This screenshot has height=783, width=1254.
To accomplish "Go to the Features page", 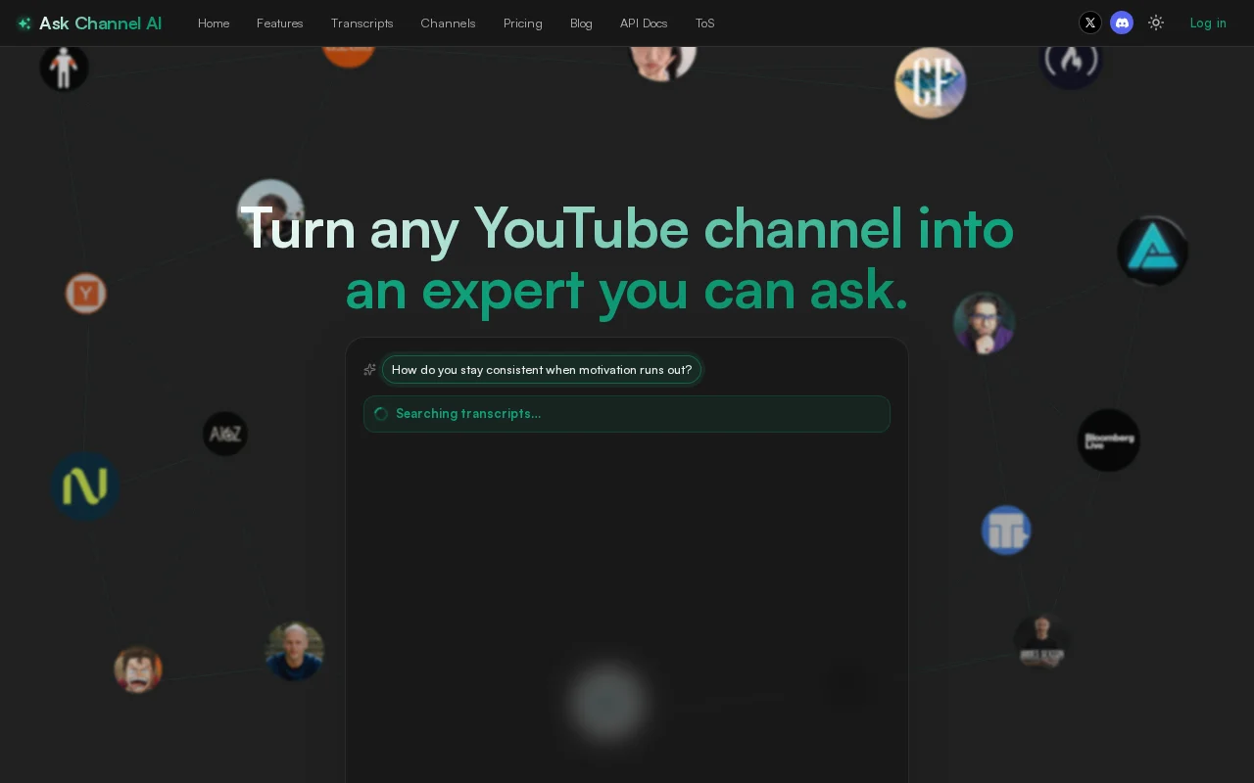I will coord(280,23).
